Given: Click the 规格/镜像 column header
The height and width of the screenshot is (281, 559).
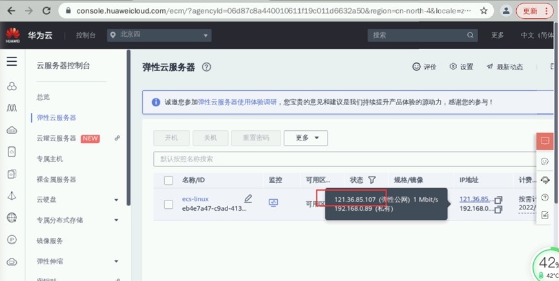Looking at the screenshot, I should pyautogui.click(x=408, y=180).
